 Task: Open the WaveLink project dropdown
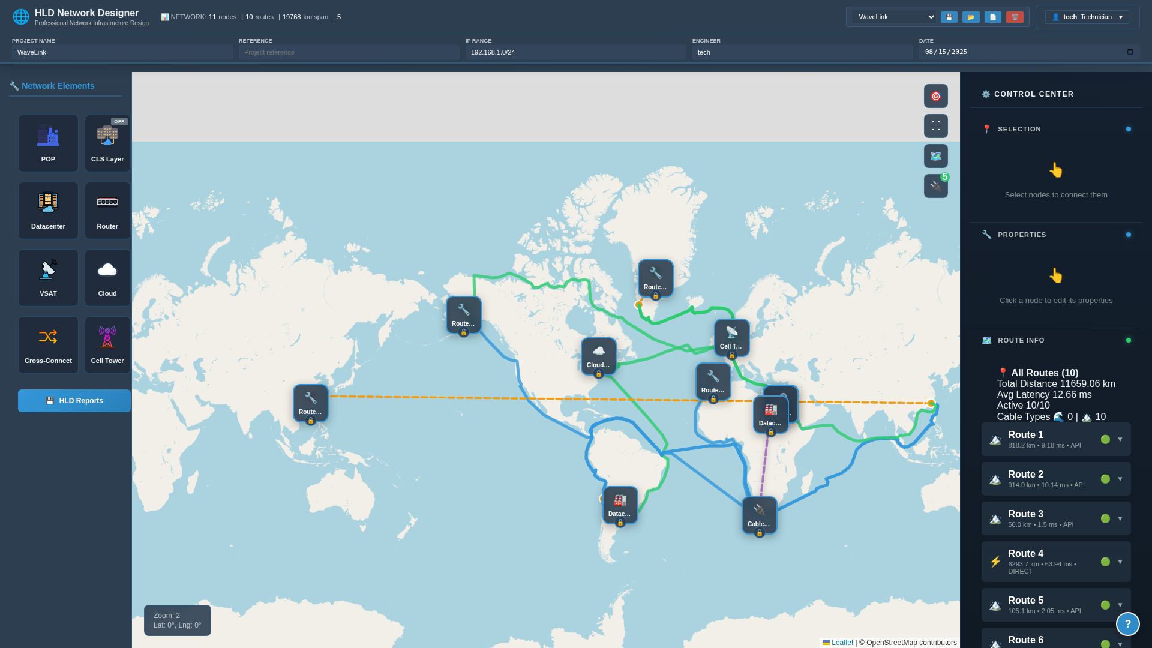coord(894,17)
